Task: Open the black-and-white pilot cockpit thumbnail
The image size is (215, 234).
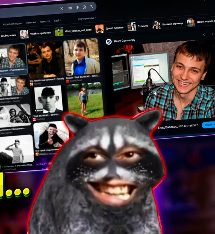Action: click(x=15, y=114)
